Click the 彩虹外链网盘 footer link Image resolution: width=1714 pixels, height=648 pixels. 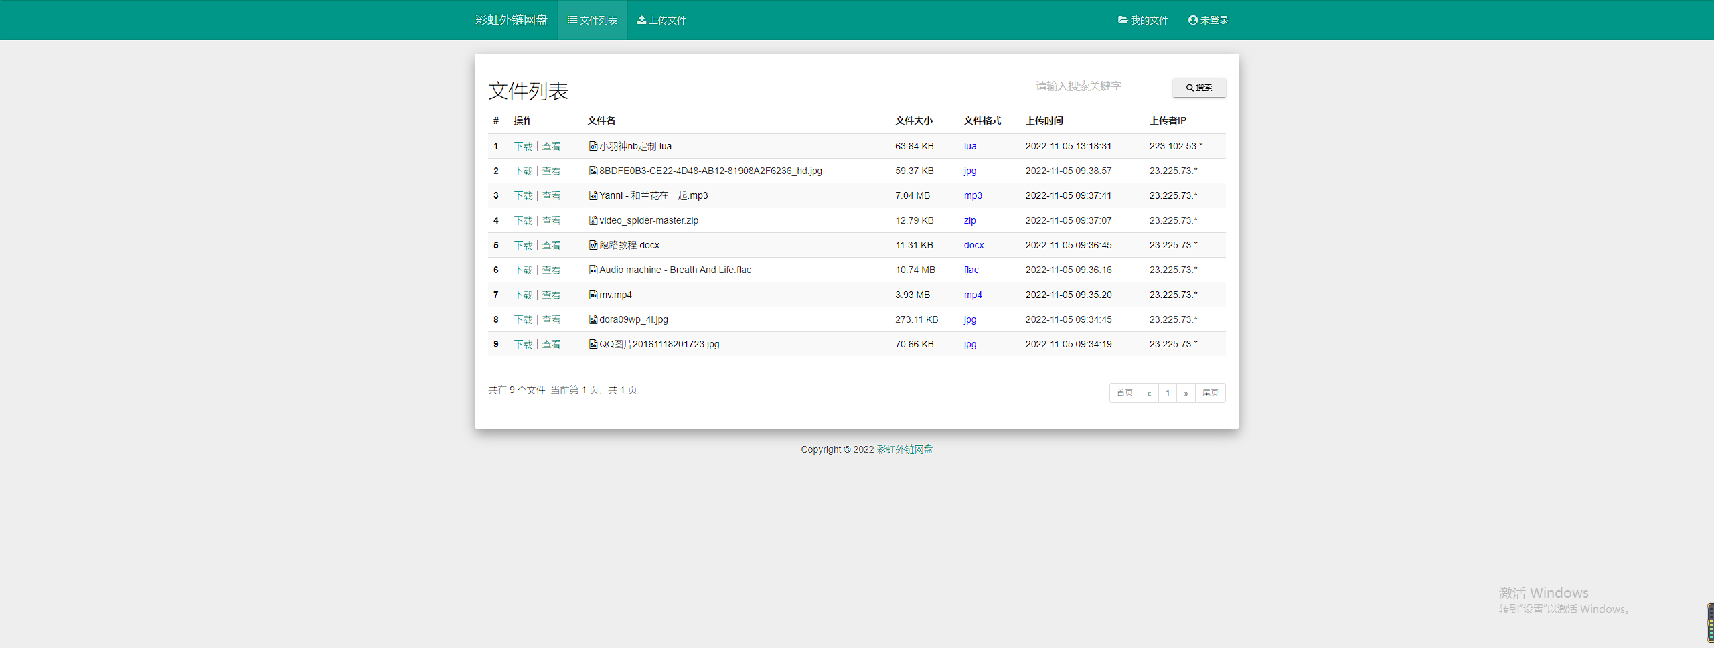click(x=904, y=449)
